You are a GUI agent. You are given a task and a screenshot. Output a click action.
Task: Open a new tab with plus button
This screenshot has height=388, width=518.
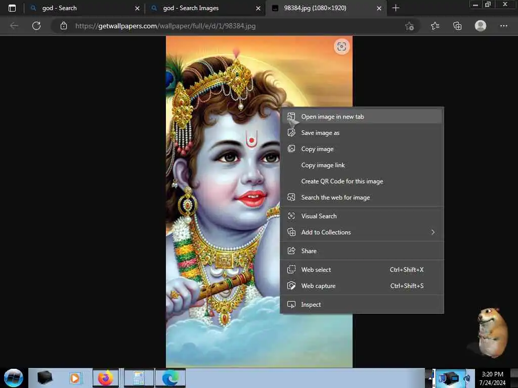coord(396,8)
